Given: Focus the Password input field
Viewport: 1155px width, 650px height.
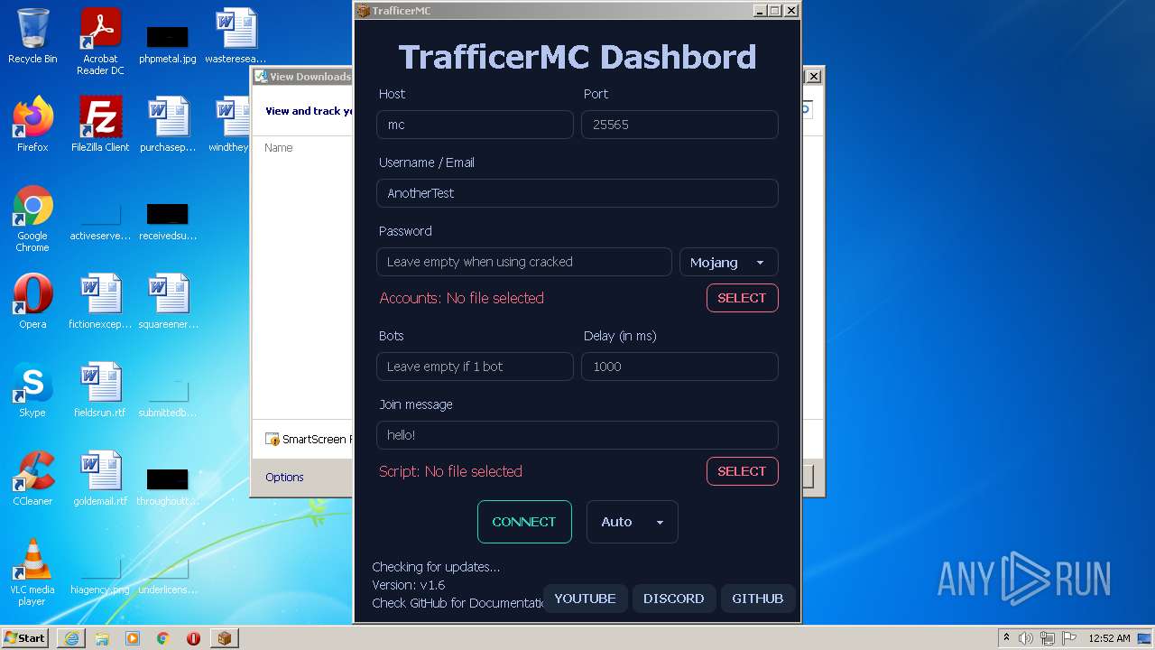Looking at the screenshot, I should tap(524, 262).
